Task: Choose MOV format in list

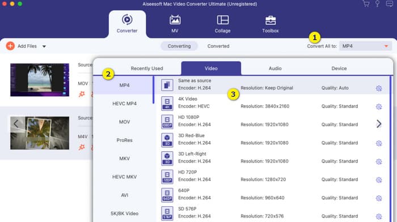Action: pyautogui.click(x=124, y=122)
